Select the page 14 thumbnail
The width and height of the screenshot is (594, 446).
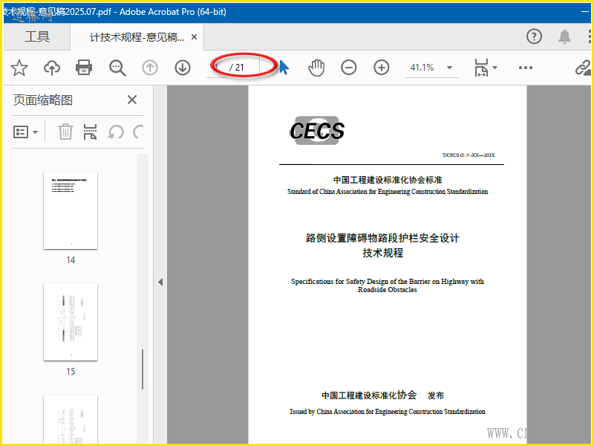point(71,211)
